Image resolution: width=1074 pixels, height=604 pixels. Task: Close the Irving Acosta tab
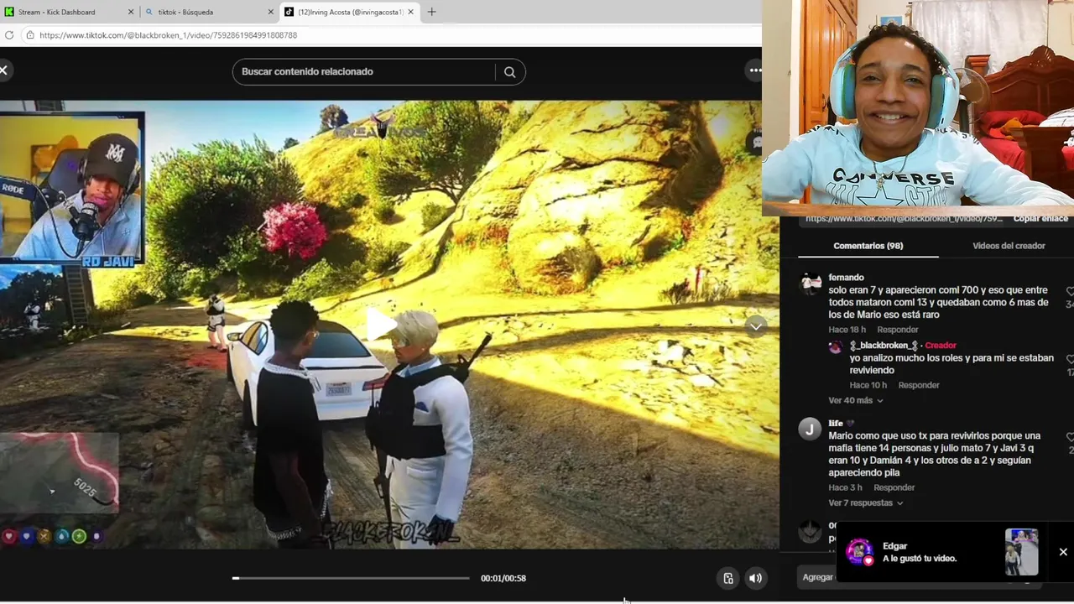pos(411,12)
